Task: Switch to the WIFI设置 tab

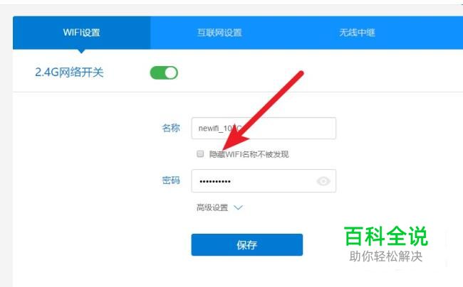Action: (81, 33)
